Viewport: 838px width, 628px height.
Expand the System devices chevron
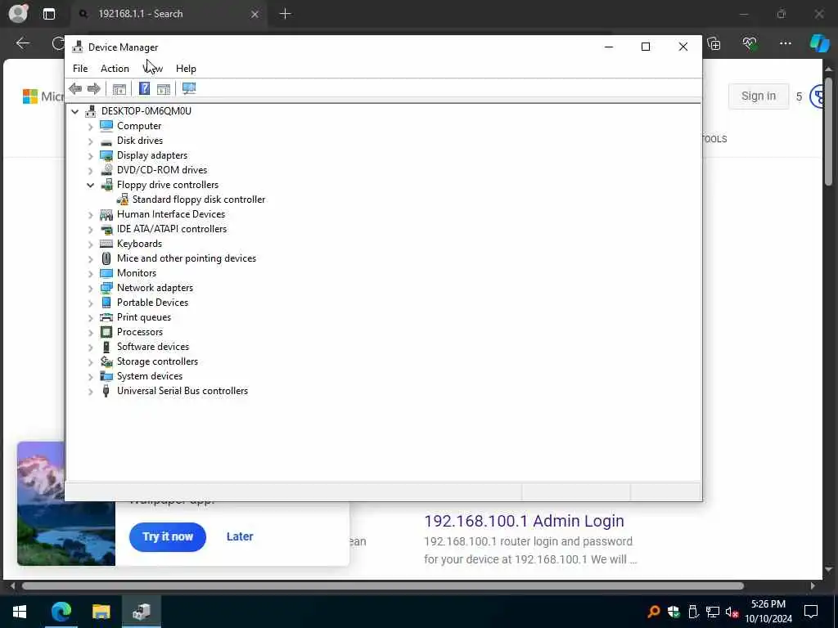[90, 376]
